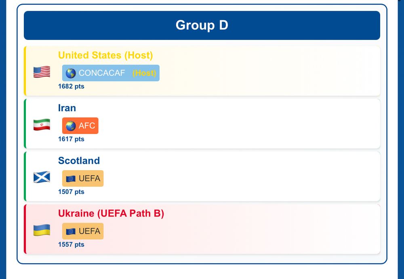
Task: Open the Iran team entry
Action: 202,123
